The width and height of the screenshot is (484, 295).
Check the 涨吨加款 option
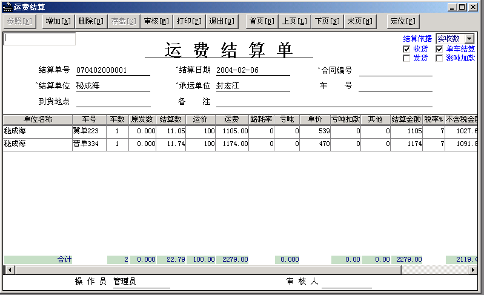click(x=440, y=59)
